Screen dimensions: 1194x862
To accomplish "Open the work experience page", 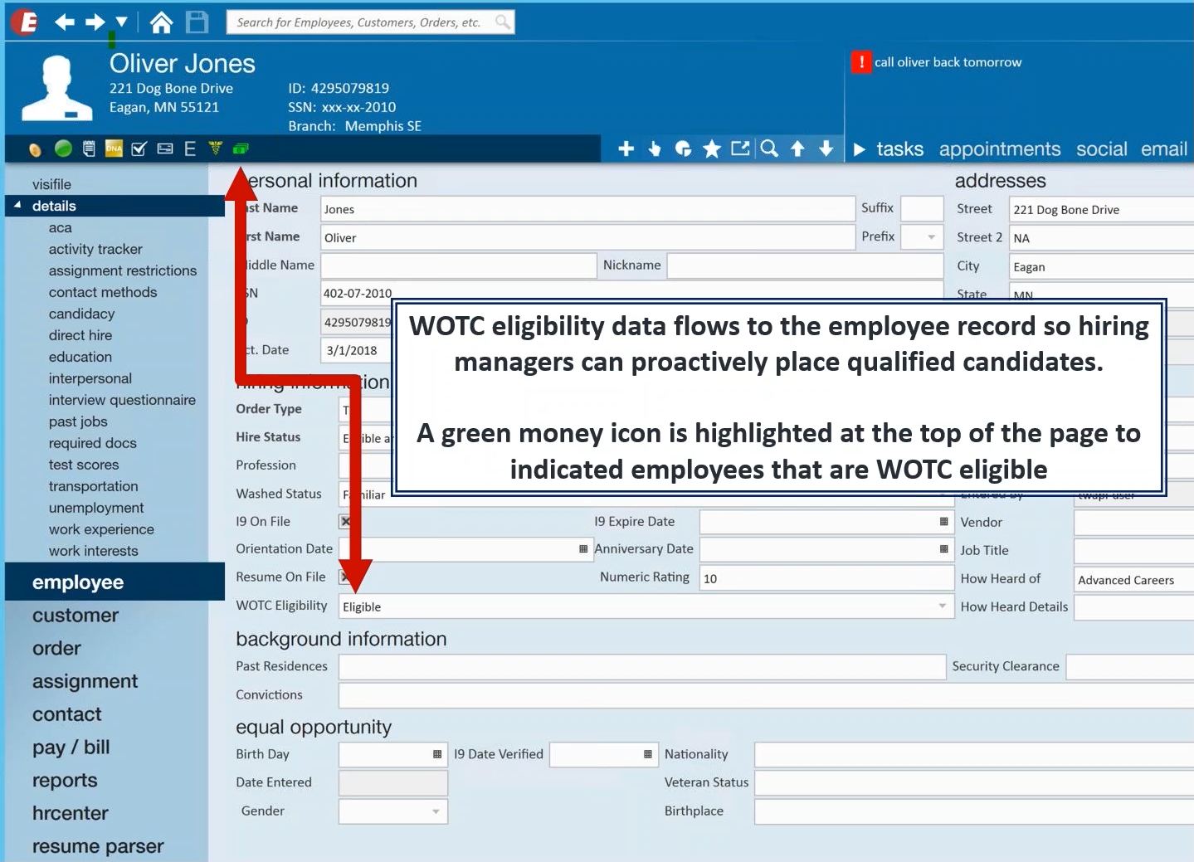I will pos(101,529).
